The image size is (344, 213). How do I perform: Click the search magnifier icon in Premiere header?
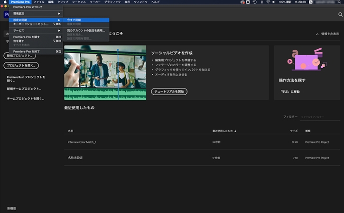coord(340,15)
